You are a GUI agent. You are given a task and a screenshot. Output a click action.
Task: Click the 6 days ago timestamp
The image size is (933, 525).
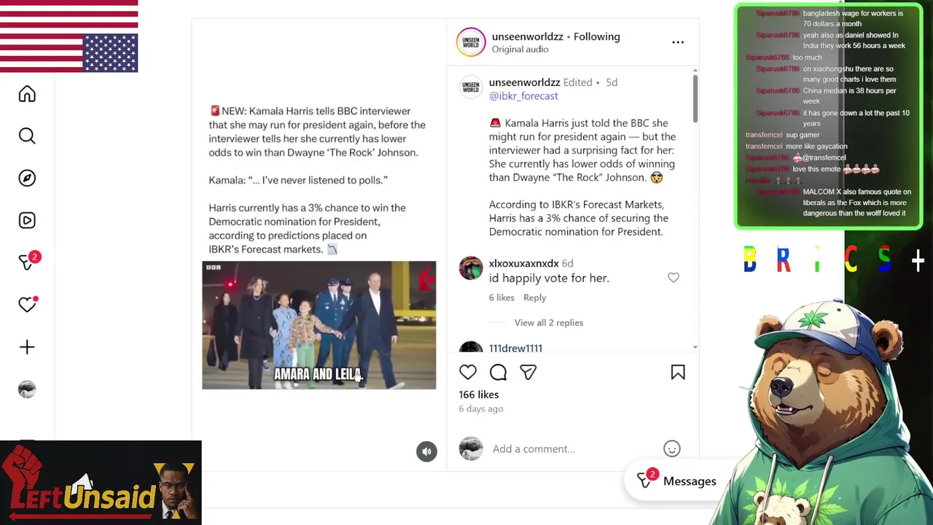481,409
